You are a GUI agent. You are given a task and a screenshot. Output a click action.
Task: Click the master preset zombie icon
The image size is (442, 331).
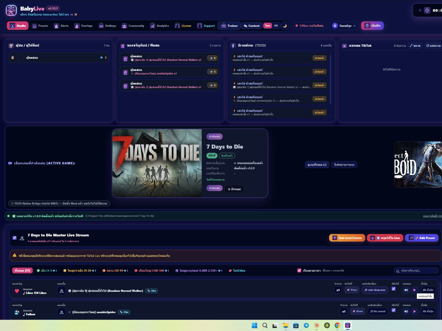pos(22,238)
